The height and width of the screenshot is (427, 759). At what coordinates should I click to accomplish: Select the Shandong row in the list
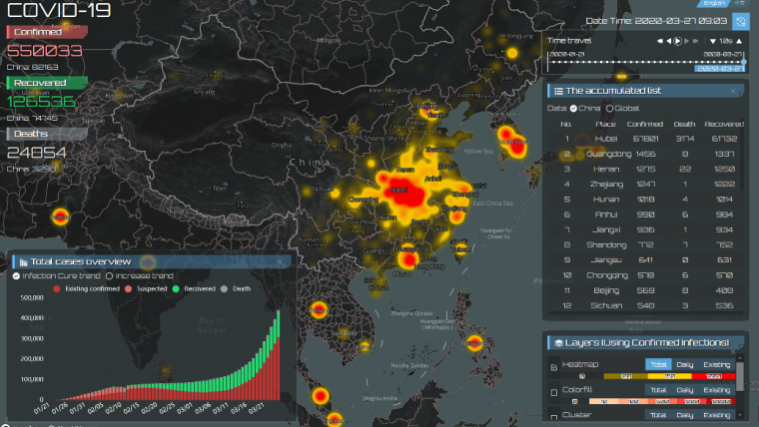[x=645, y=245]
